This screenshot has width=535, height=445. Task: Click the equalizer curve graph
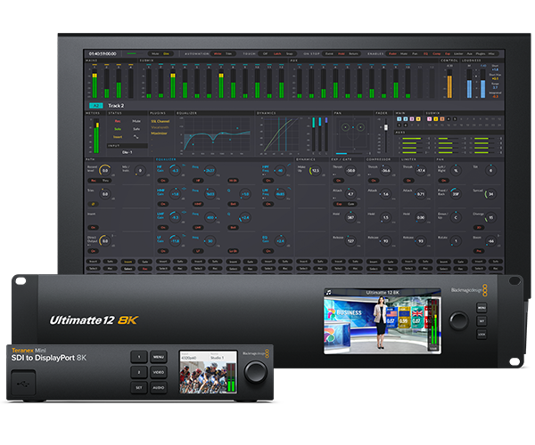click(217, 134)
